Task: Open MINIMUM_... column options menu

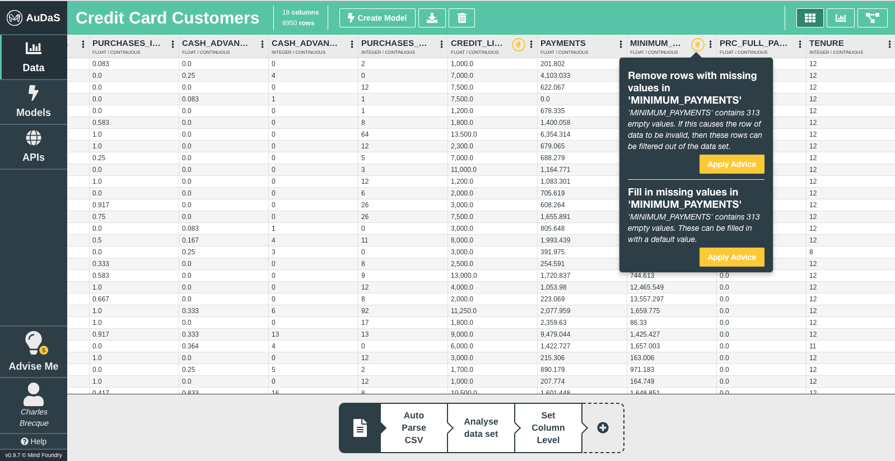Action: (710, 44)
